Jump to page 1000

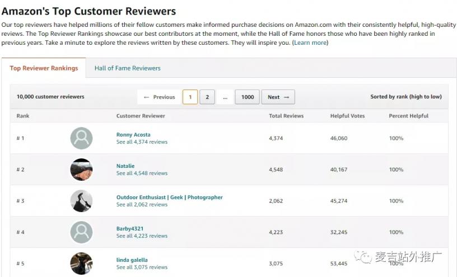pos(248,97)
